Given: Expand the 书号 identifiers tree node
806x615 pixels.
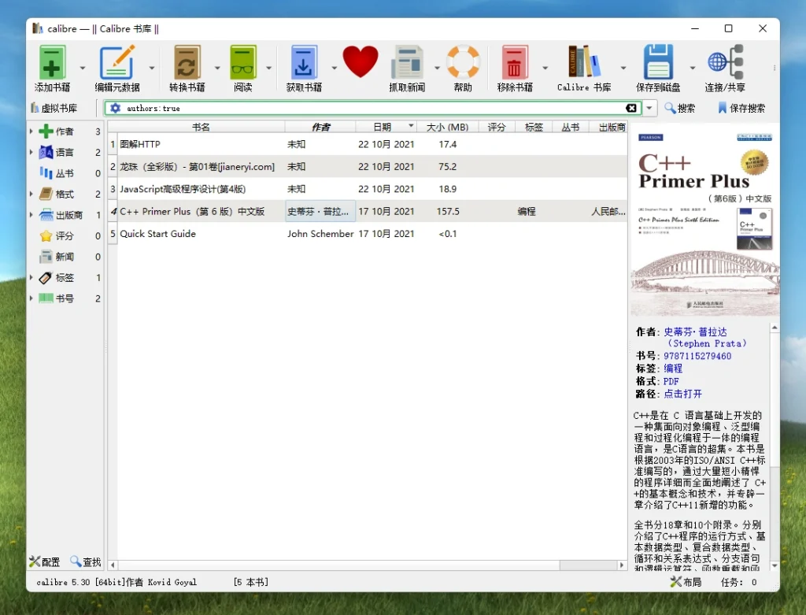Looking at the screenshot, I should pyautogui.click(x=31, y=298).
